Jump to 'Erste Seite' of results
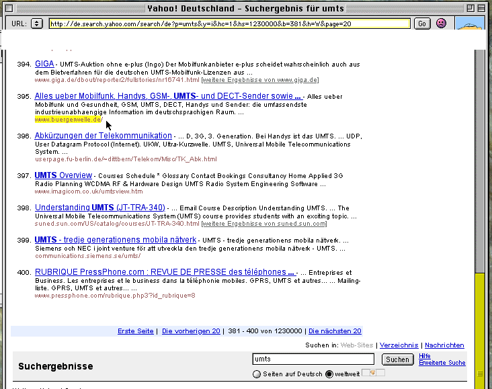 136,331
